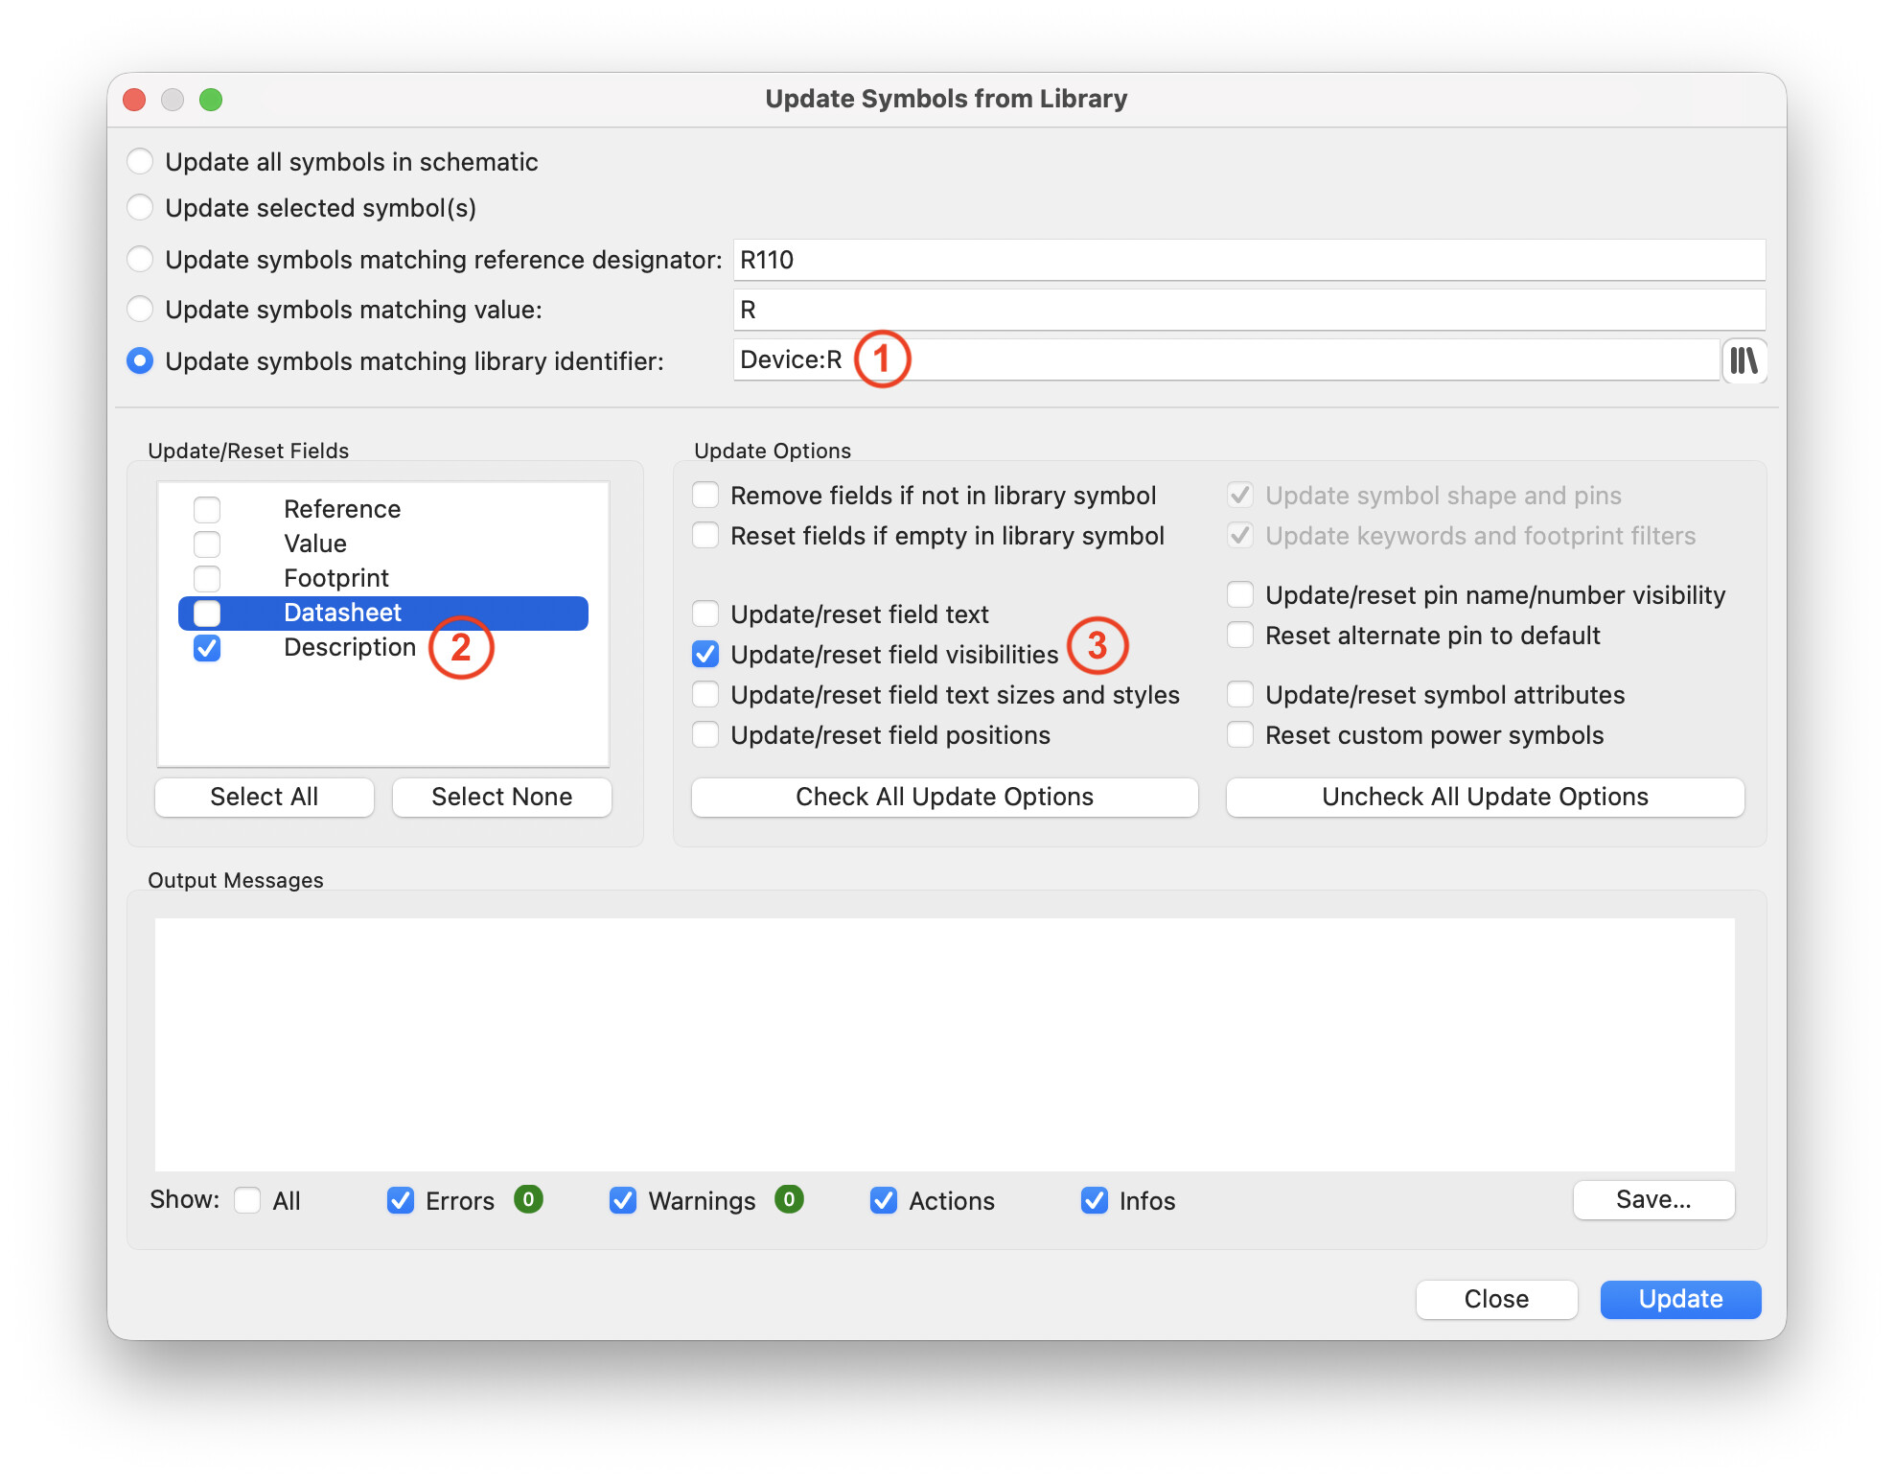Viewport: 1894px width, 1482px height.
Task: Toggle Reset custom power symbols
Action: 1240,734
